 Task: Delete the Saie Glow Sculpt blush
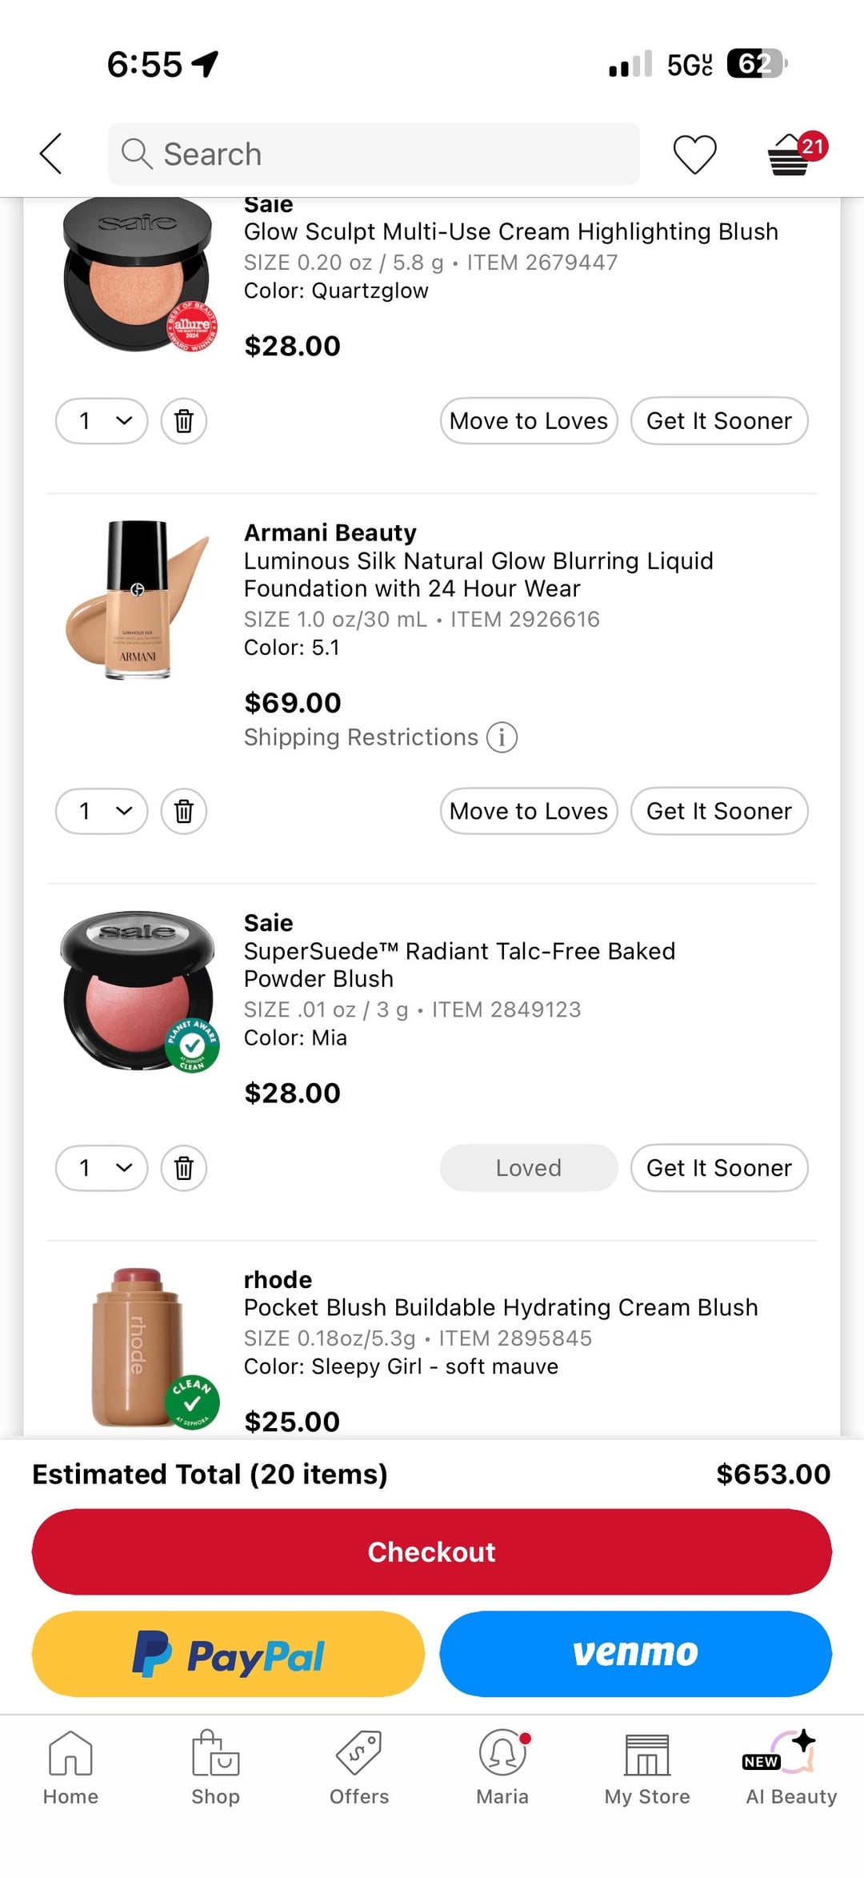[x=184, y=421]
